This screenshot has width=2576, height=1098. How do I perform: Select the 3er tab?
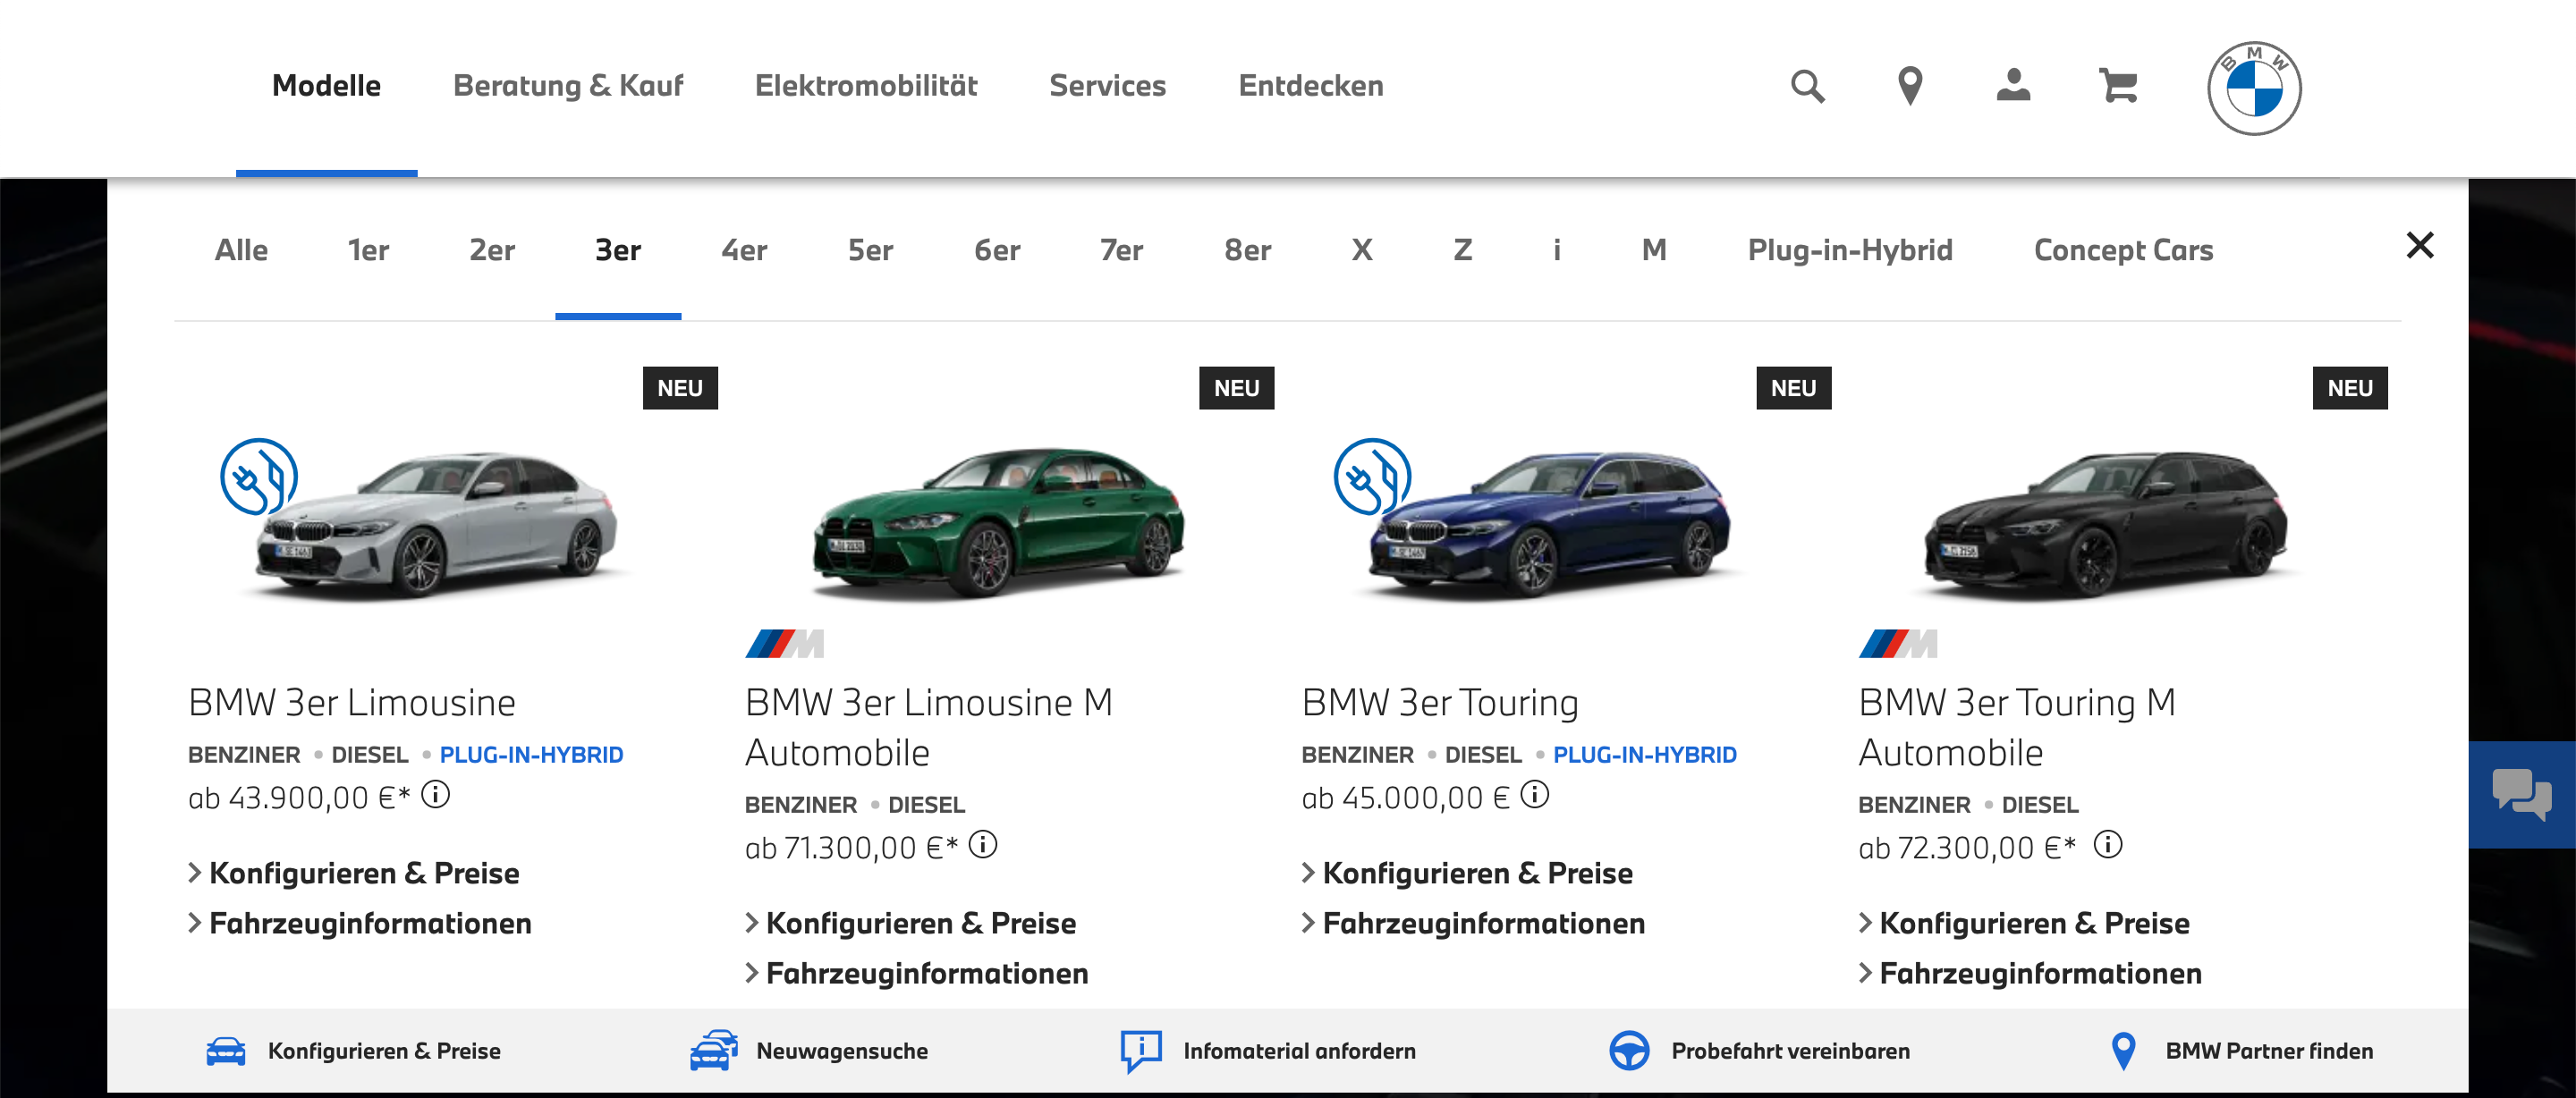pos(618,250)
